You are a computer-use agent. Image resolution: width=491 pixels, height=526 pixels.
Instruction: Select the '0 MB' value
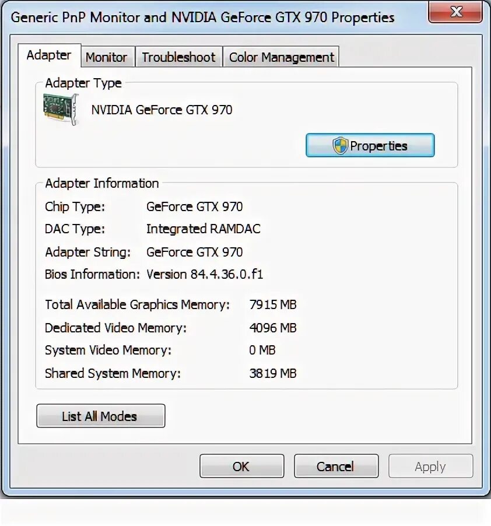click(x=262, y=350)
